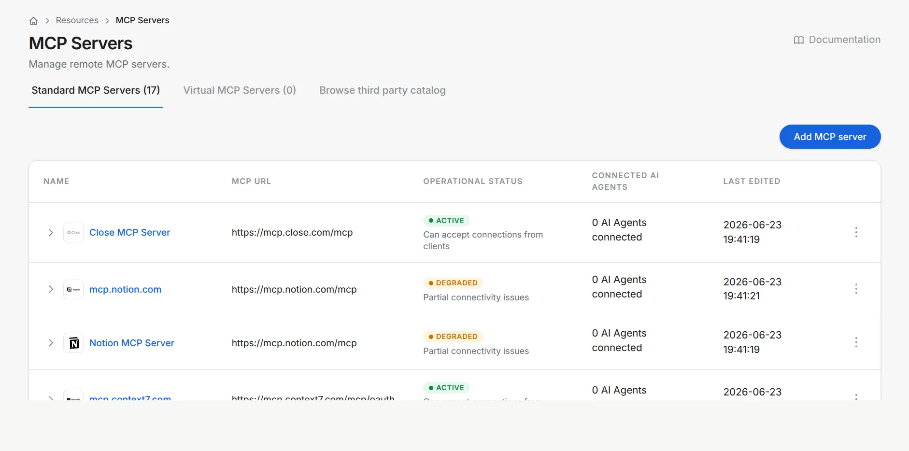The height and width of the screenshot is (451, 909).
Task: Expand the mcp.notion.com row
Action: pos(51,289)
